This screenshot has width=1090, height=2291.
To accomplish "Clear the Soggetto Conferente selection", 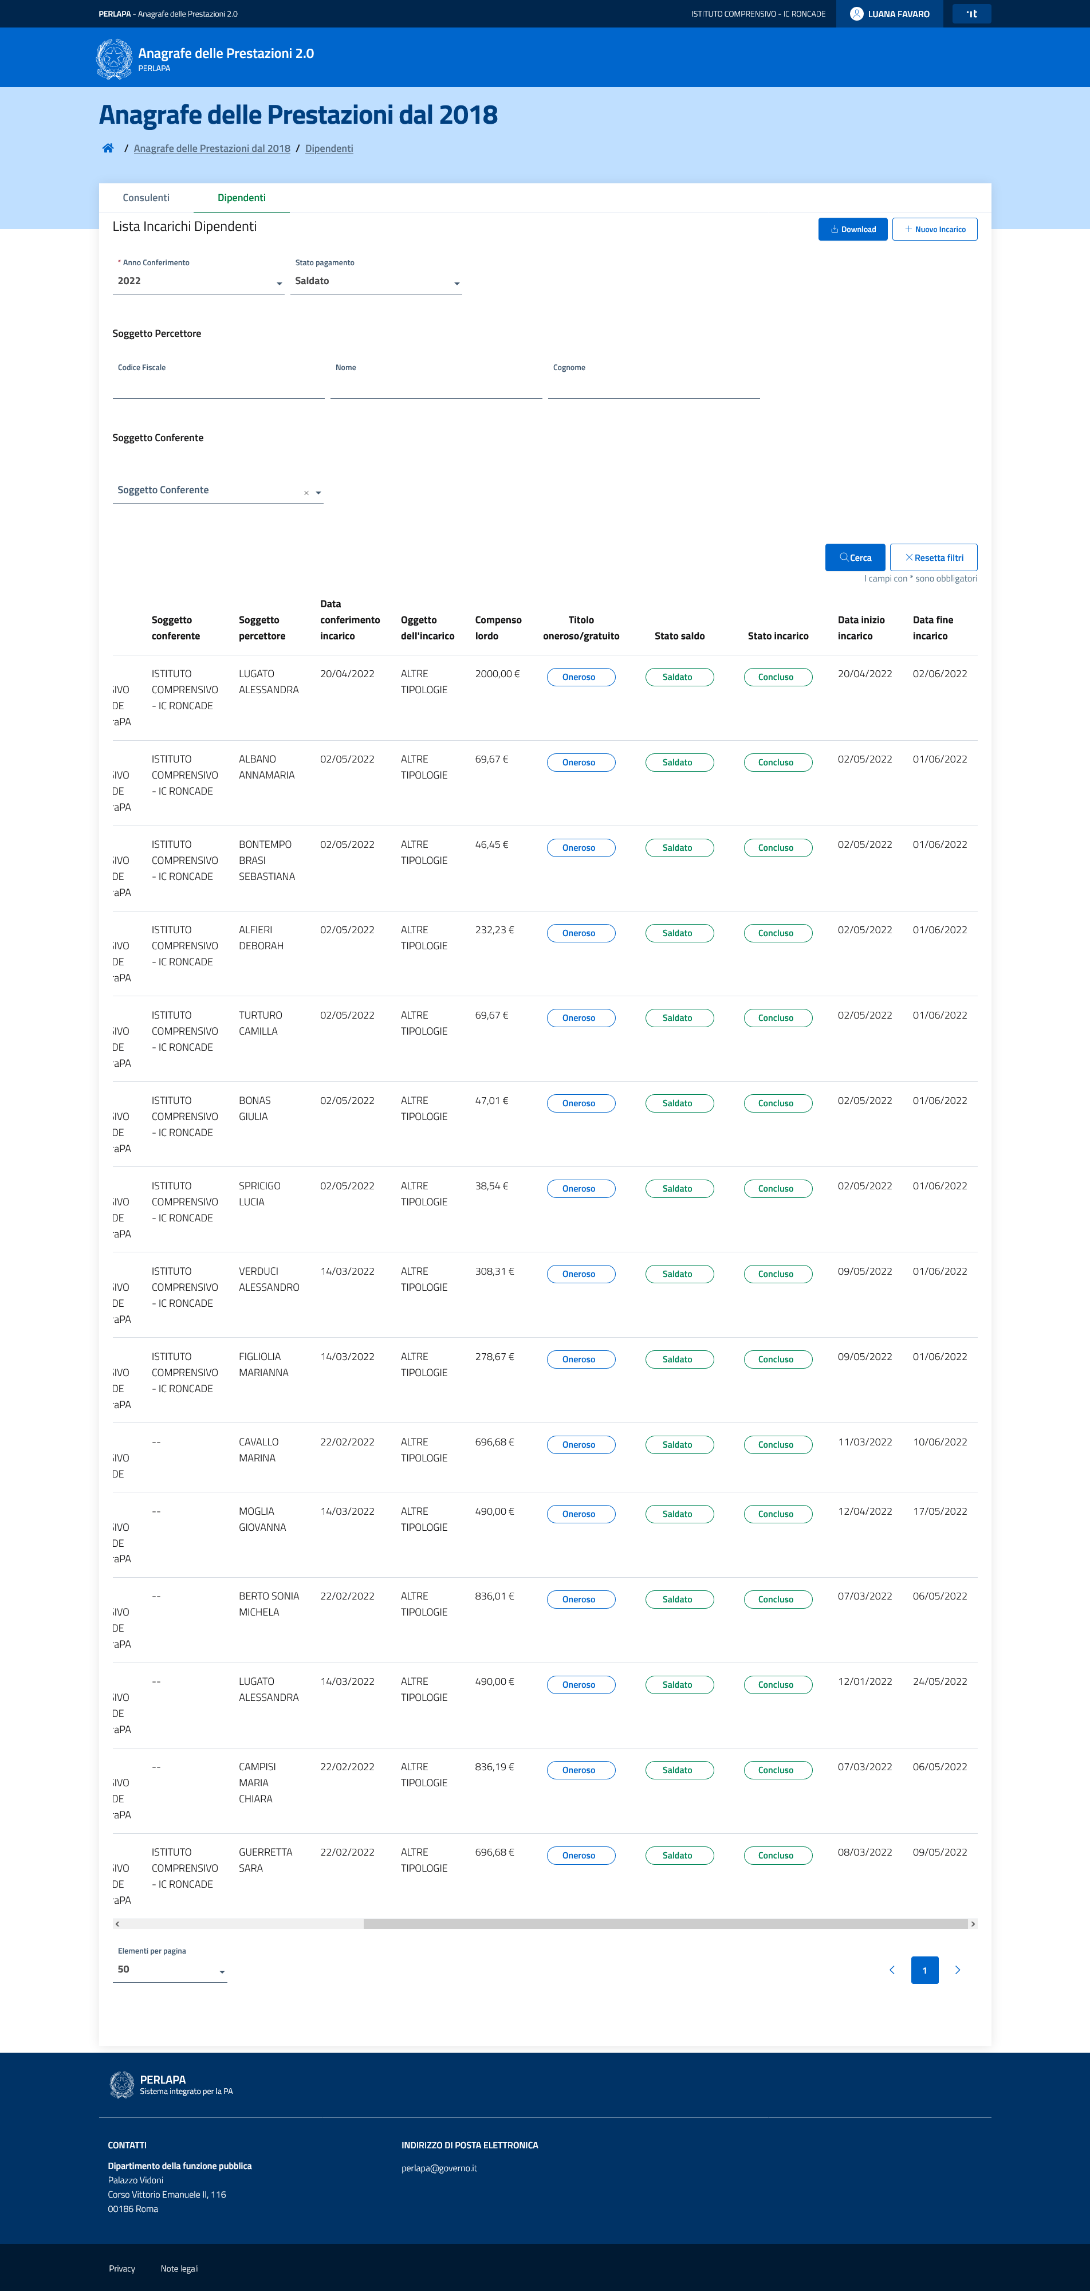I will [307, 493].
